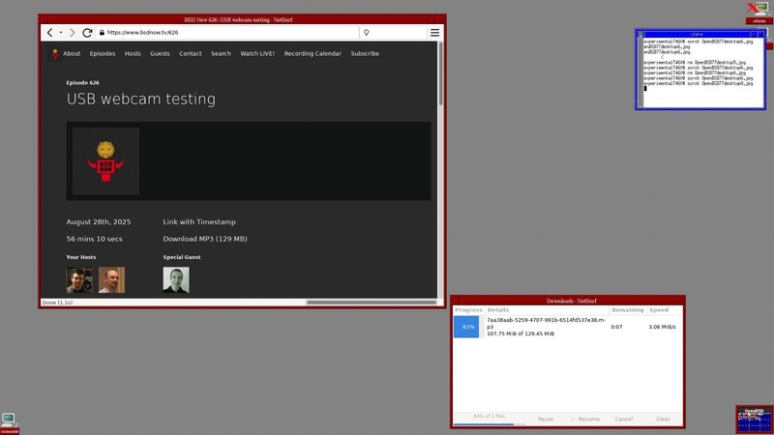This screenshot has height=435, width=774.
Task: Click inside the xterm terminal window
Action: [704, 72]
